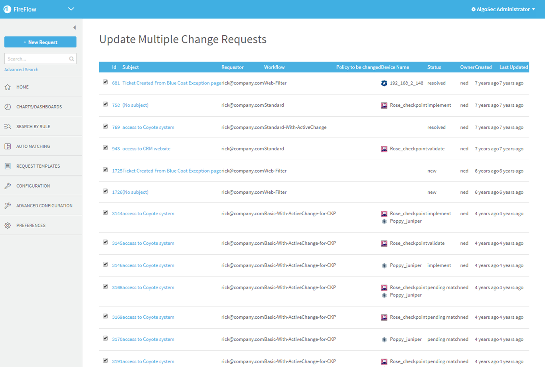
Task: Click the New Request button
Action: 40,42
